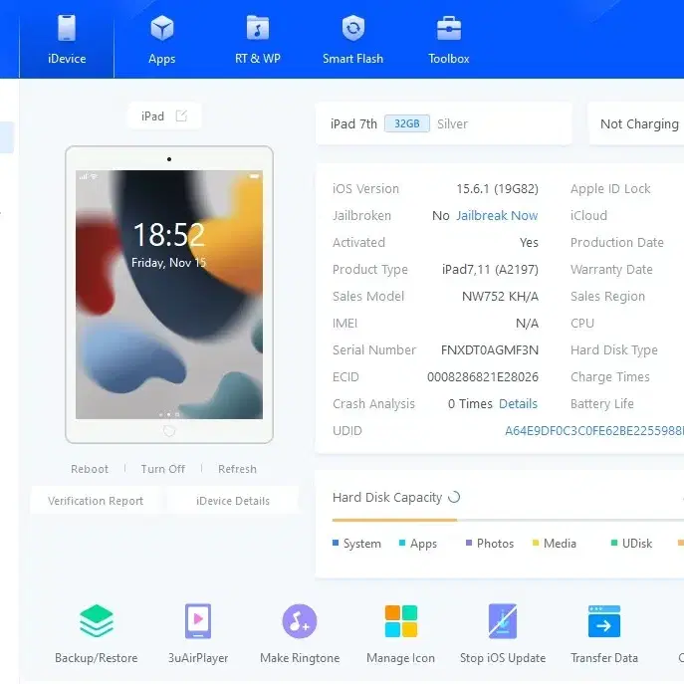The height and width of the screenshot is (684, 684).
Task: Open Transfer Data tool icon
Action: [604, 621]
